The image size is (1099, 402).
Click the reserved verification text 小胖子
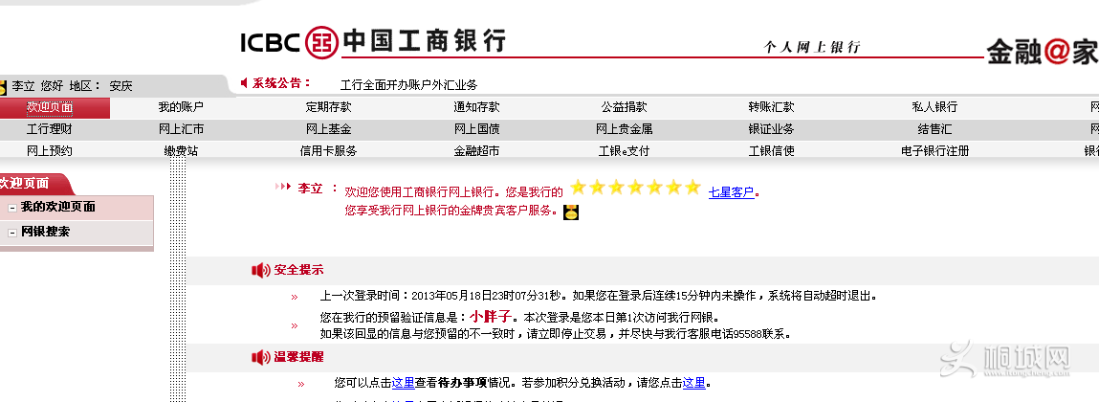click(491, 317)
